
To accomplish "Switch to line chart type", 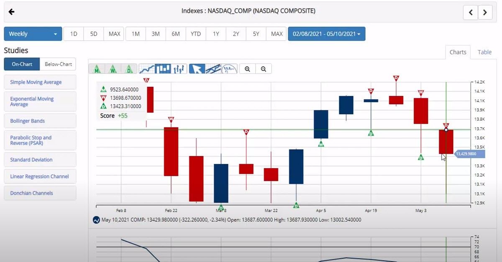I will 147,69.
